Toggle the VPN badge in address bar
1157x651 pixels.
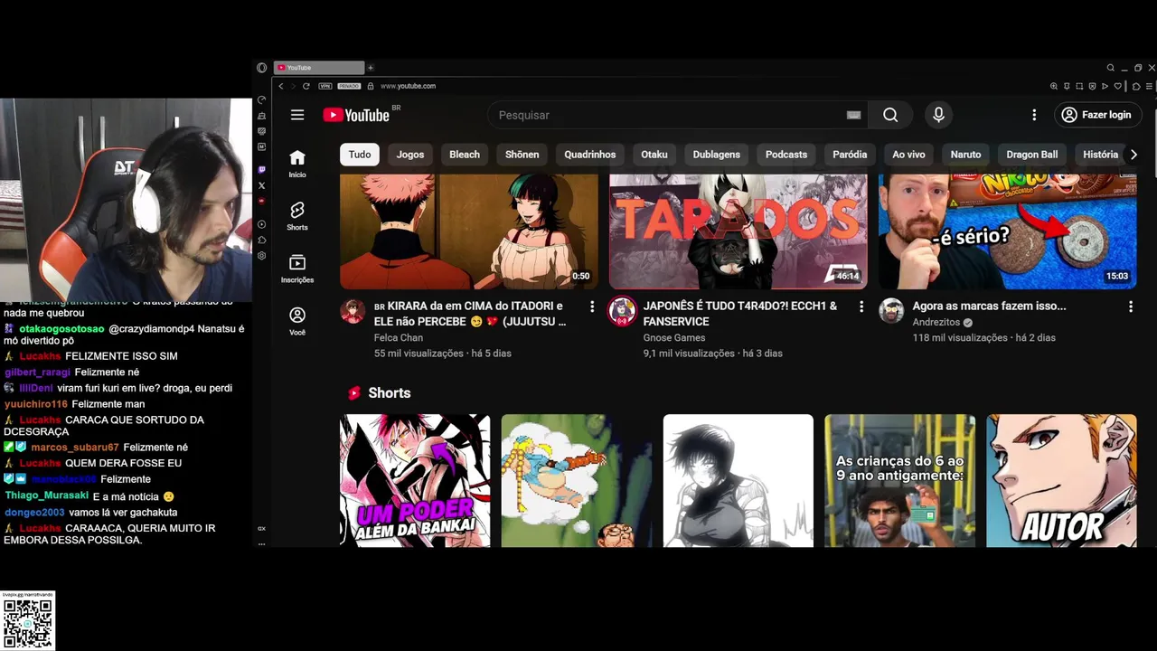(x=325, y=86)
